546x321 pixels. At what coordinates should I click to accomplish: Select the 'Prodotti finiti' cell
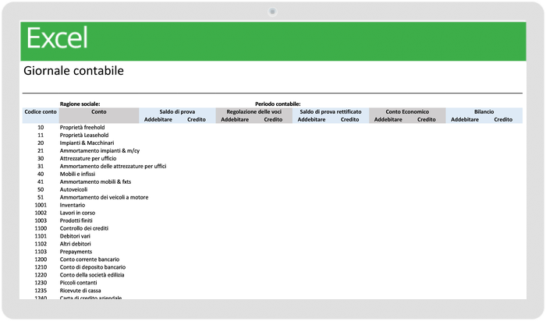pos(76,220)
